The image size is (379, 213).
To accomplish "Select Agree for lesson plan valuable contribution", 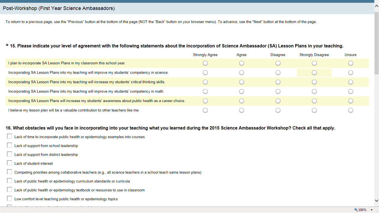I will click(x=242, y=110).
